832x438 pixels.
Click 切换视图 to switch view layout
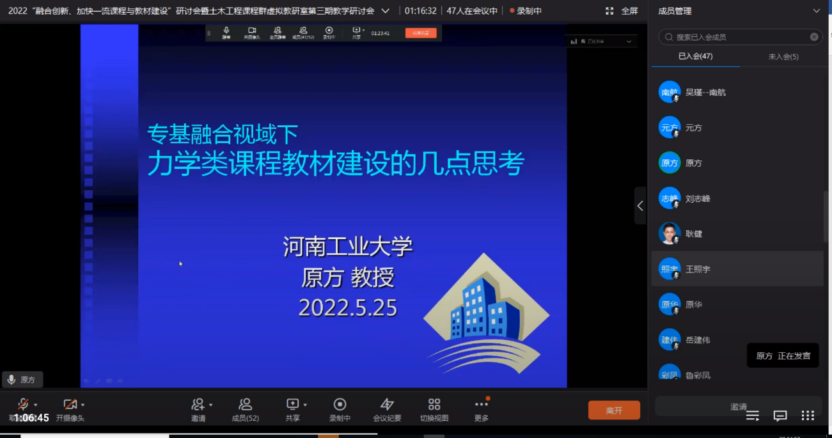[434, 409]
